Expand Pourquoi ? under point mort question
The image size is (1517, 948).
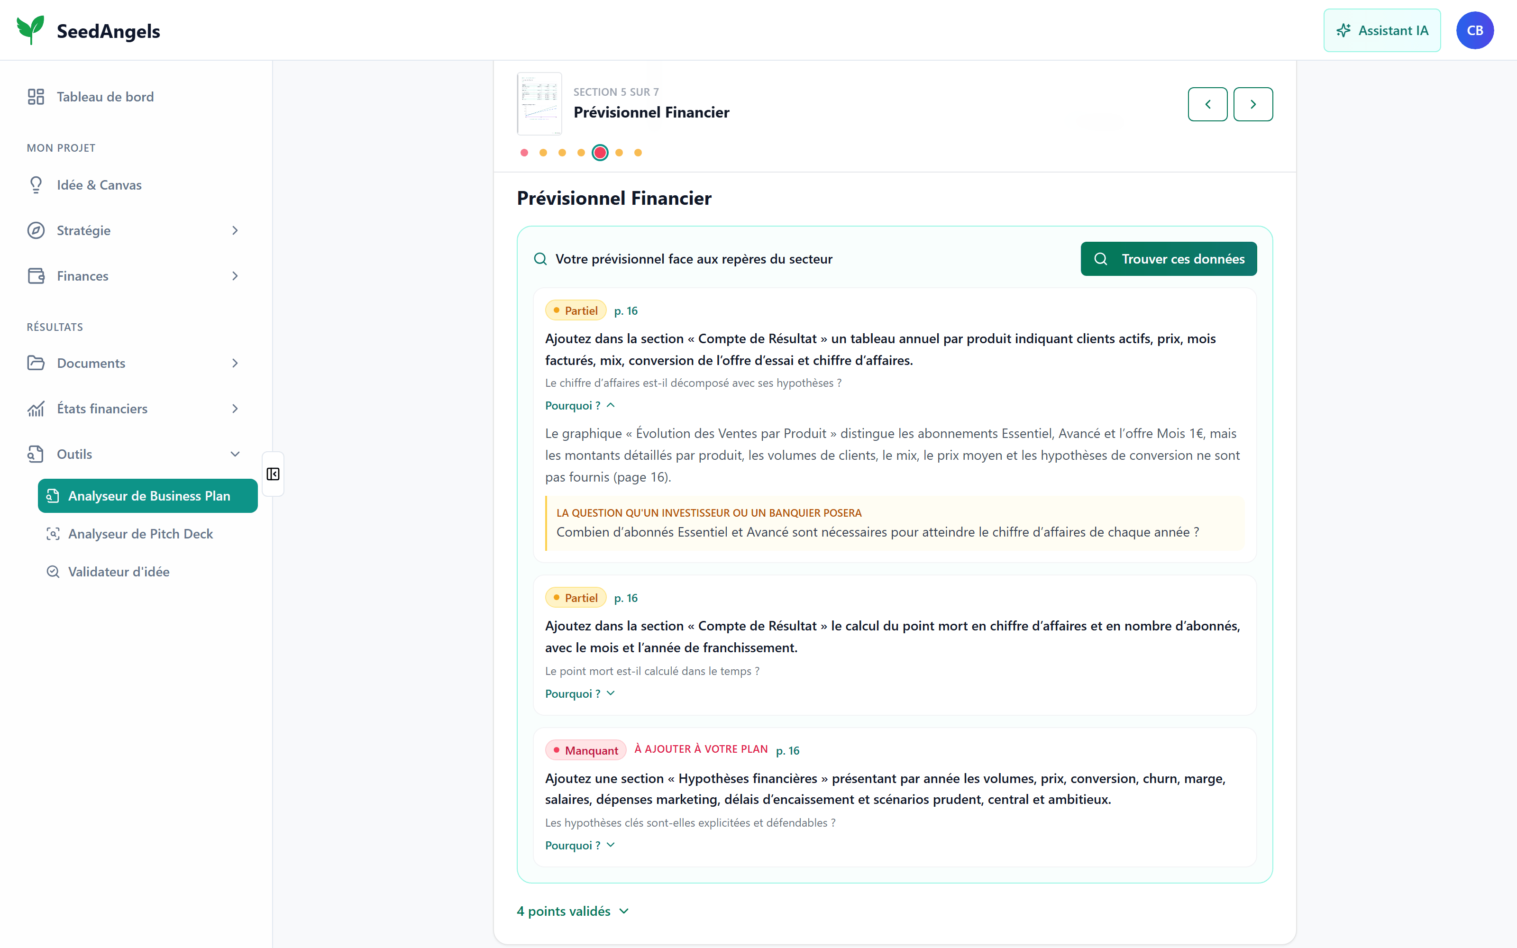pyautogui.click(x=580, y=693)
